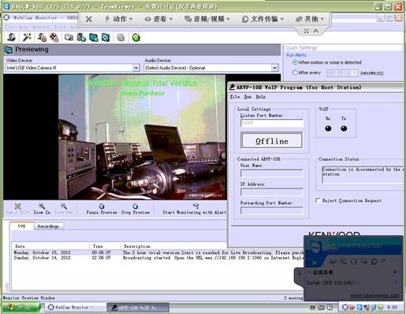Click the film reel with lock toolbar icon
The width and height of the screenshot is (406, 314).
pyautogui.click(x=54, y=37)
